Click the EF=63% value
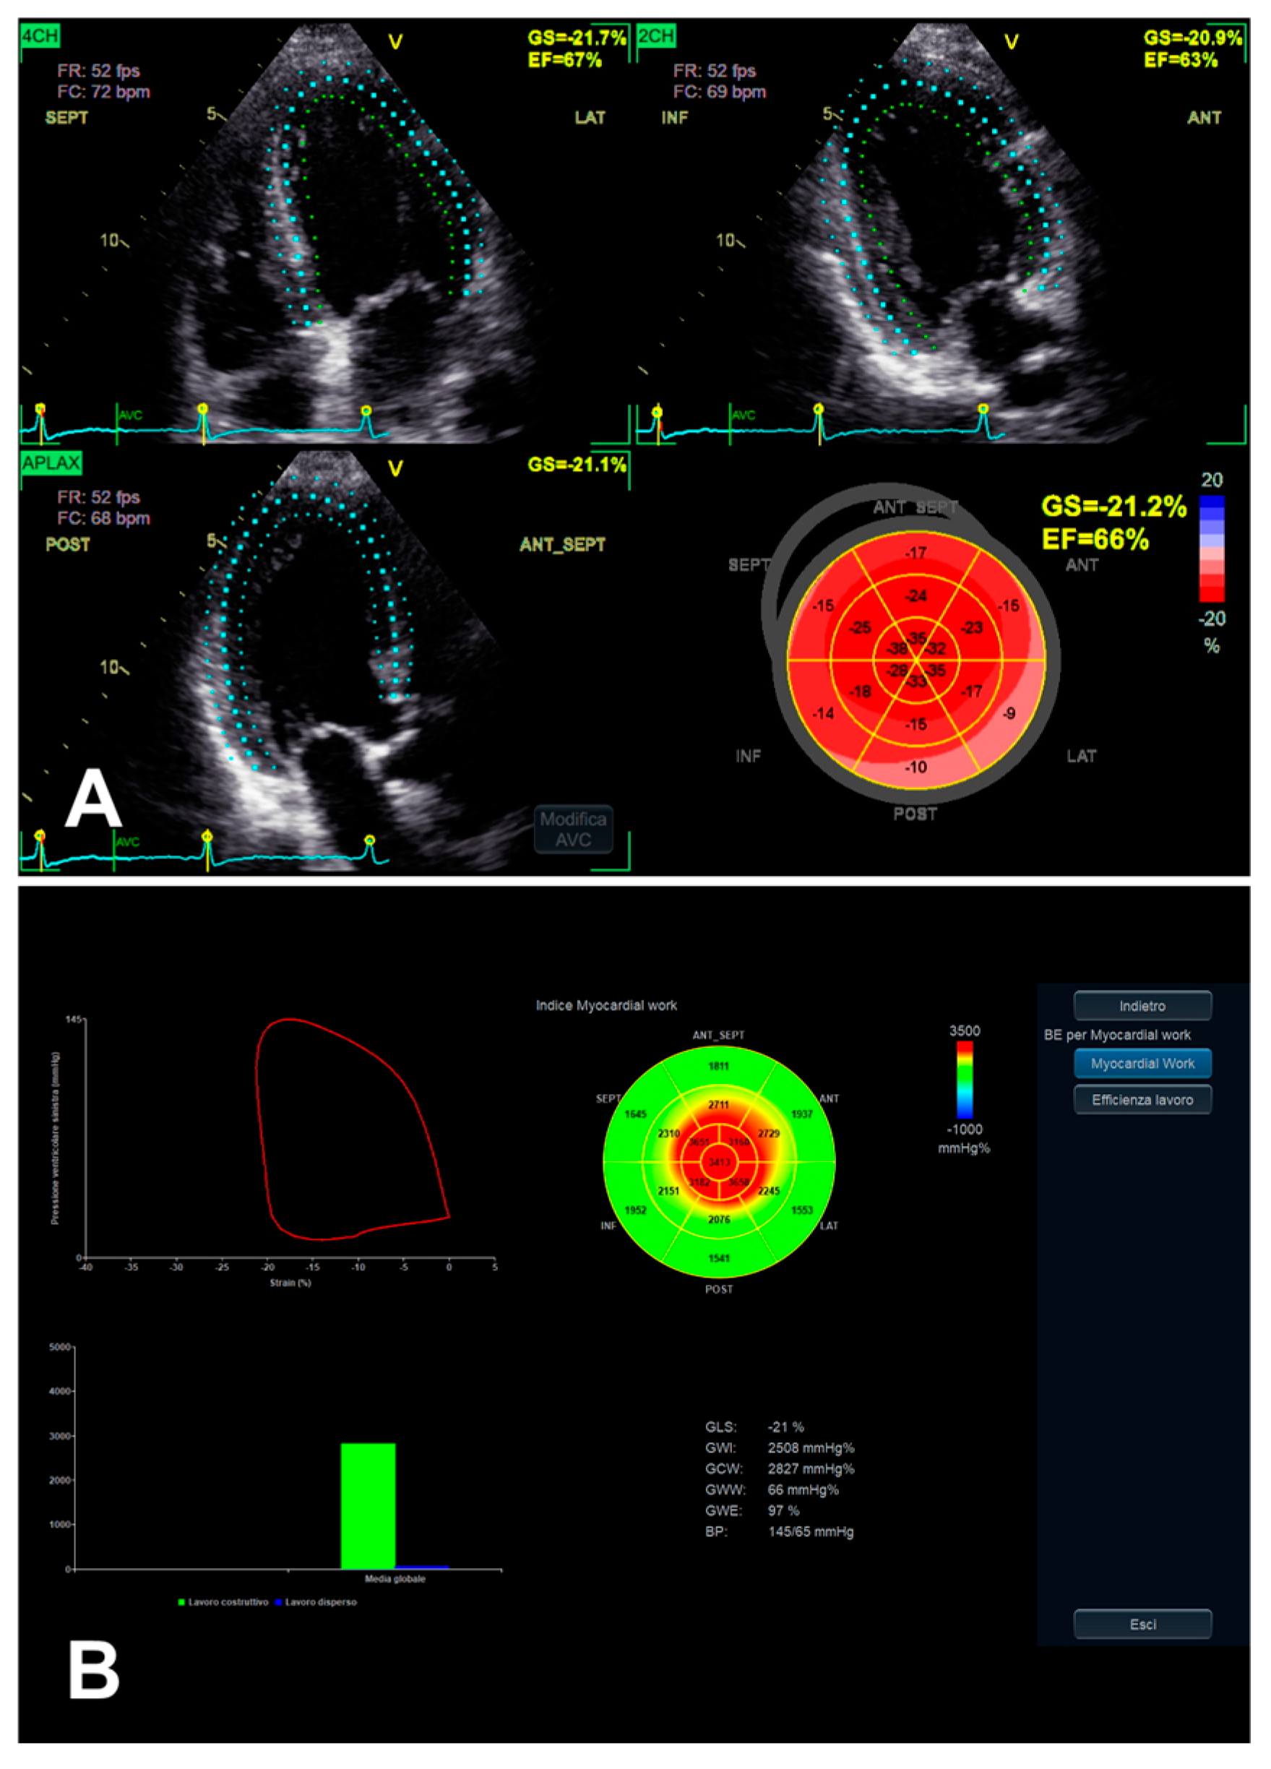This screenshot has width=1271, height=1769. (x=1181, y=59)
